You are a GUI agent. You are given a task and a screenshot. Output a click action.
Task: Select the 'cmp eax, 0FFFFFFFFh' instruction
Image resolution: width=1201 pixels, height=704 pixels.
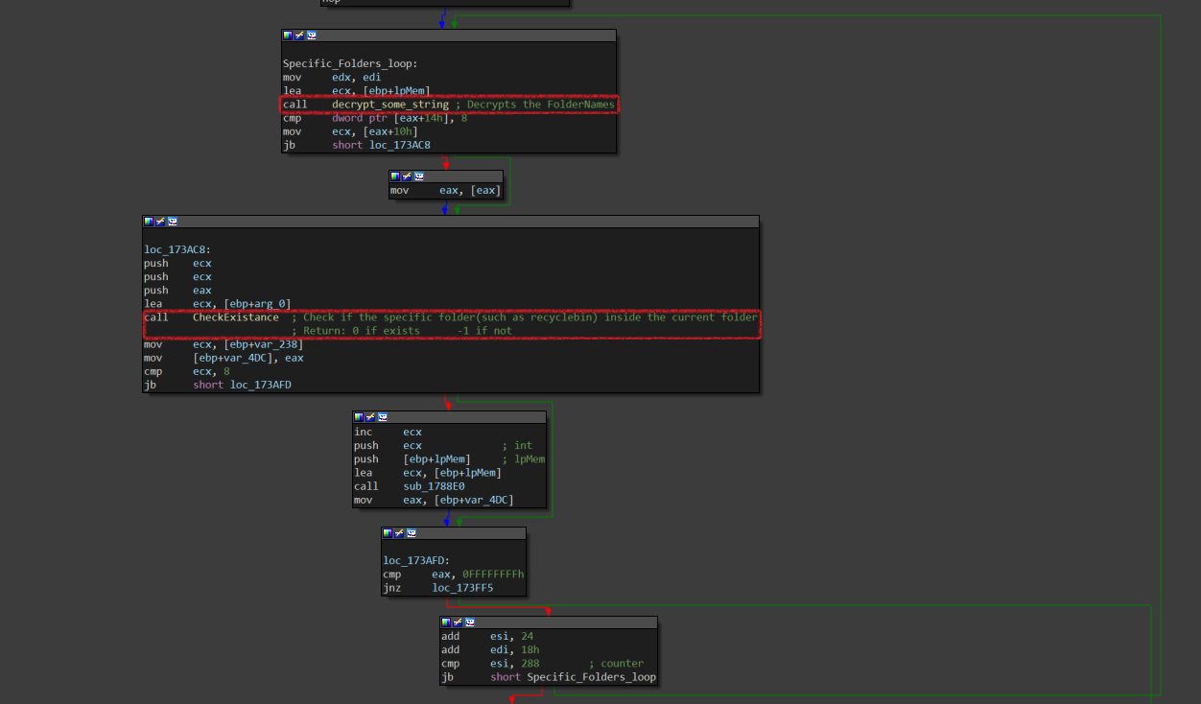coord(454,574)
